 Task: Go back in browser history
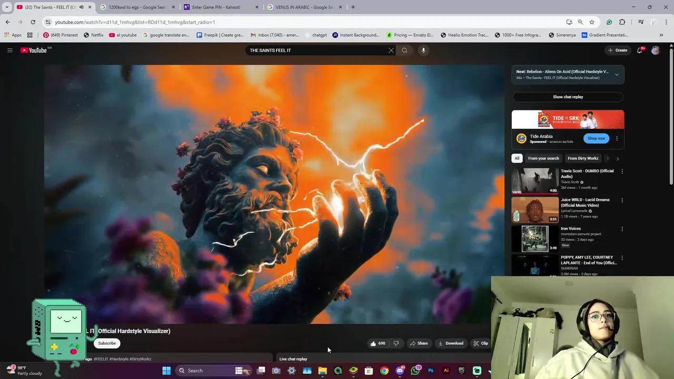(7, 22)
